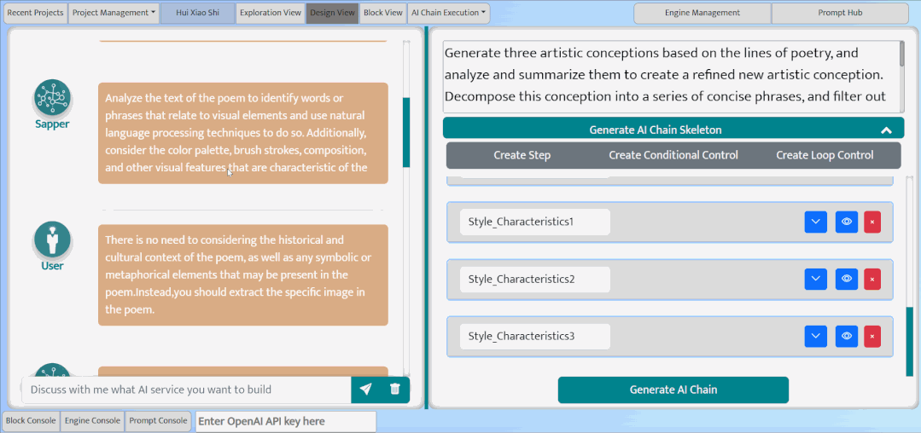Focus the OpenAI API key field
The image size is (921, 433).
point(285,421)
